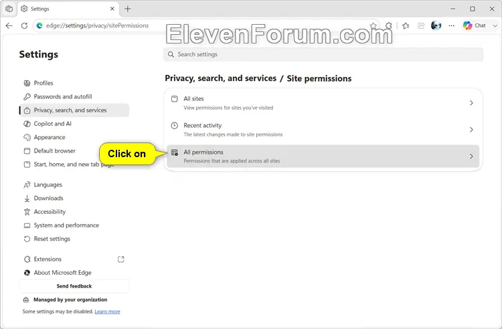Add page to favorites star icon
The height and width of the screenshot is (329, 502).
(x=373, y=25)
